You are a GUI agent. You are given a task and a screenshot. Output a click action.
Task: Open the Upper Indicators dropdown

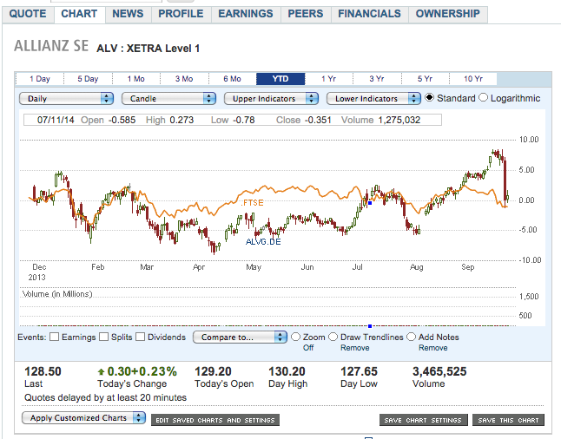[x=271, y=99]
